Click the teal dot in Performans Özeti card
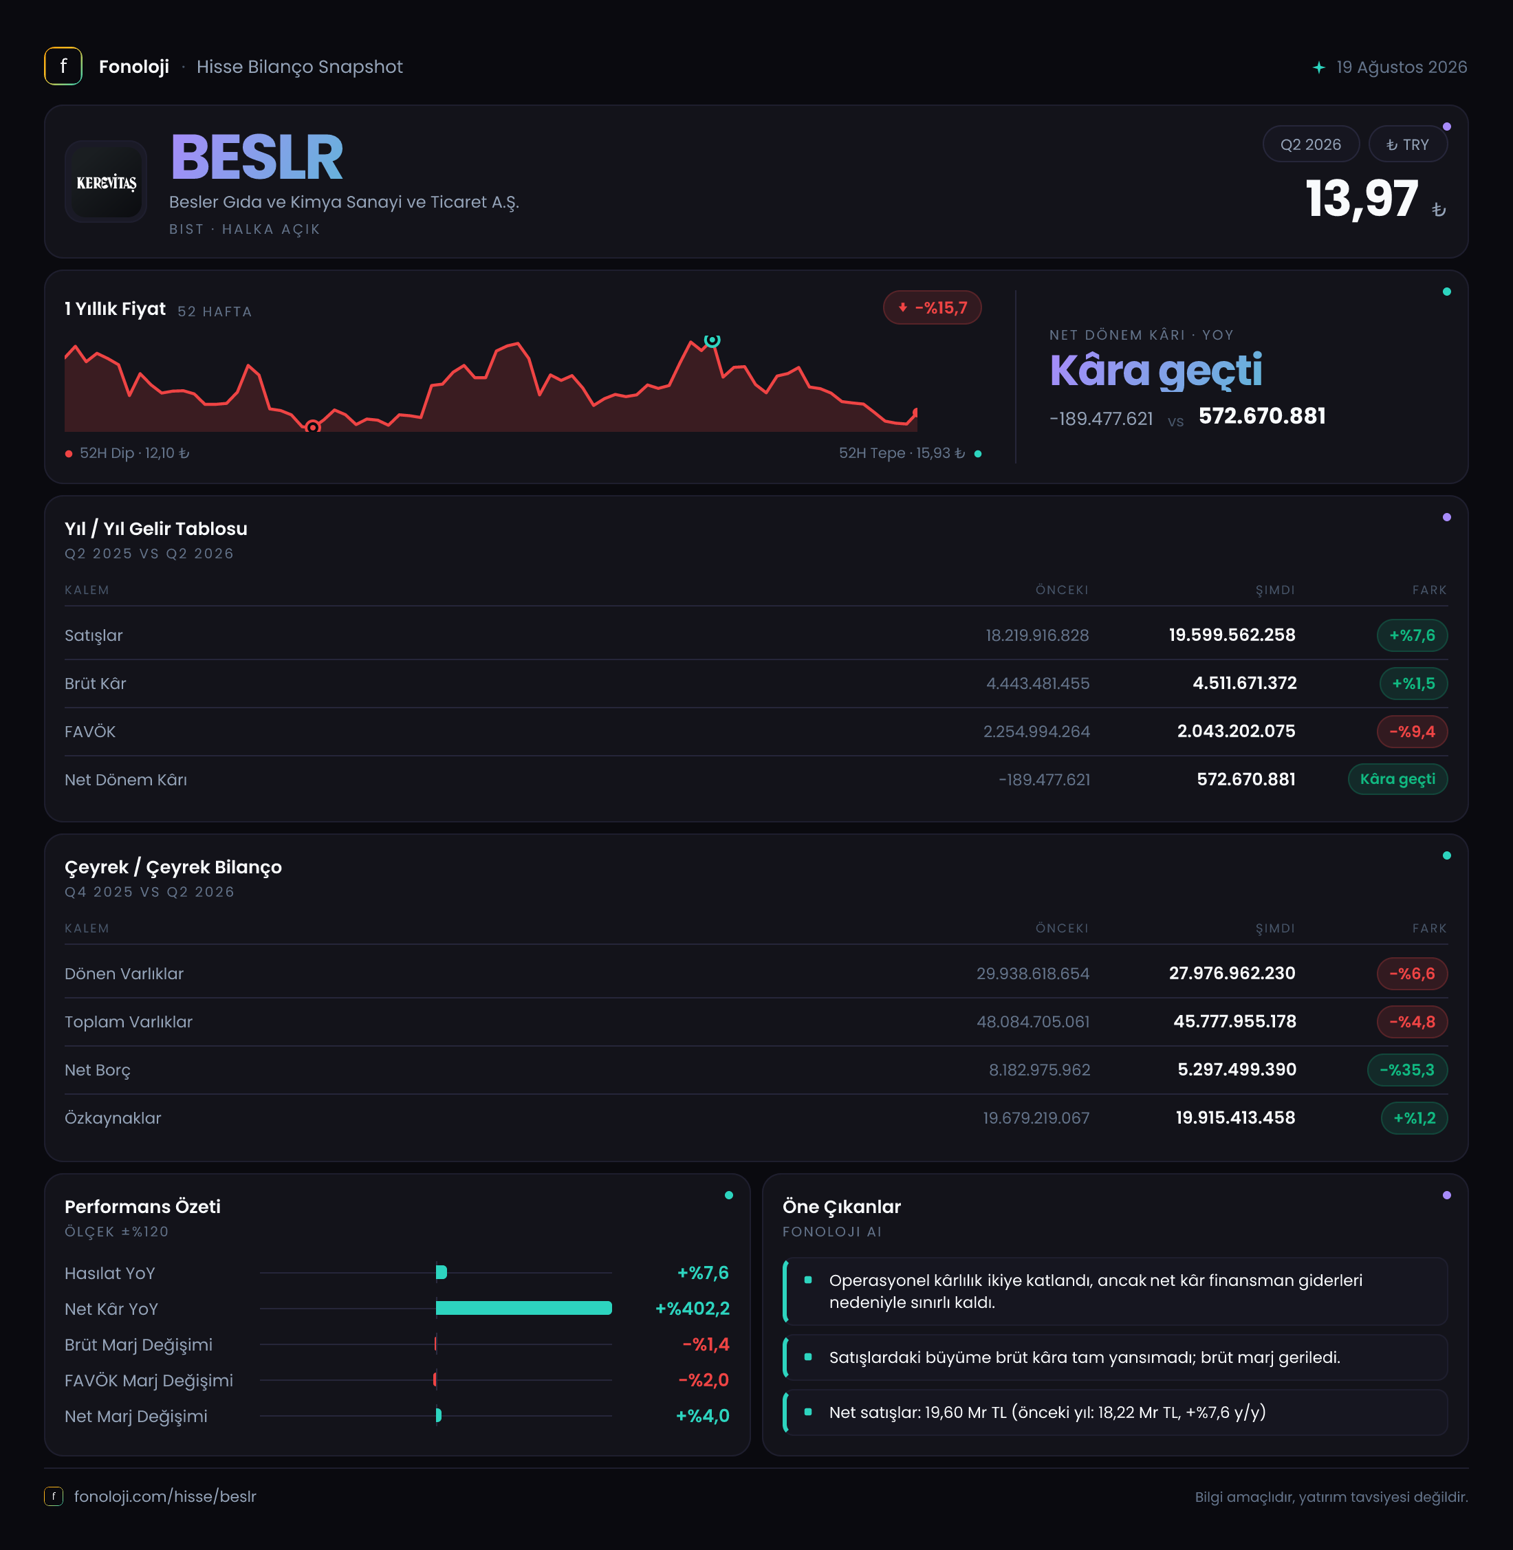This screenshot has height=1550, width=1513. click(729, 1195)
